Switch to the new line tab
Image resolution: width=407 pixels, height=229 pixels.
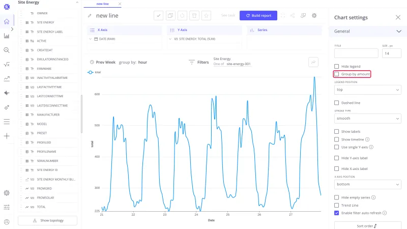(x=103, y=4)
